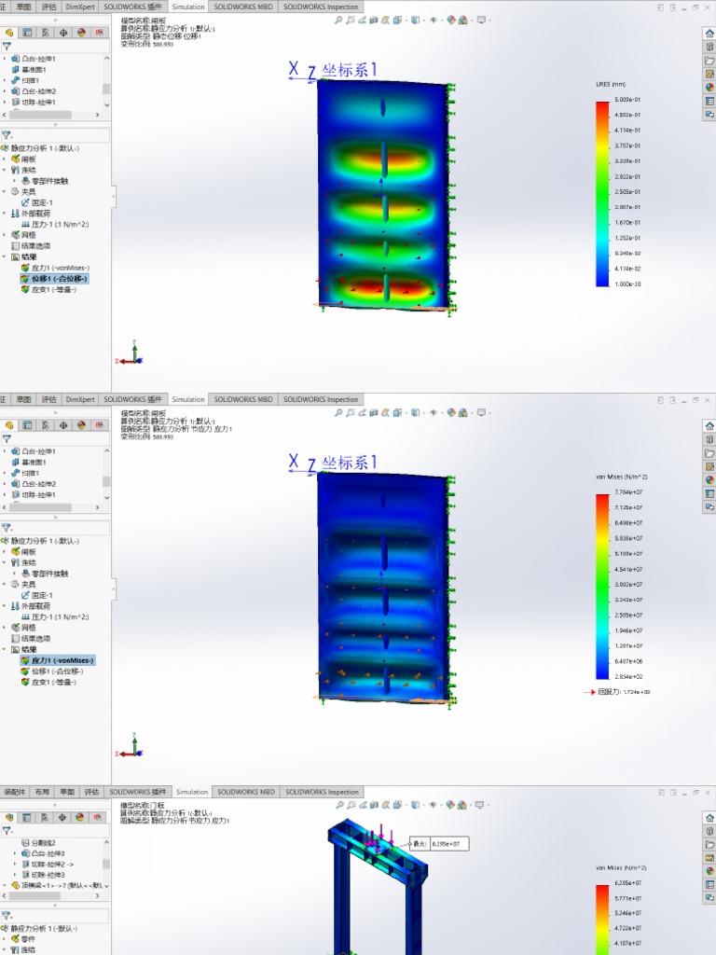The width and height of the screenshot is (716, 955).
Task: Open View Settings monitor icon in top window
Action: (482, 21)
